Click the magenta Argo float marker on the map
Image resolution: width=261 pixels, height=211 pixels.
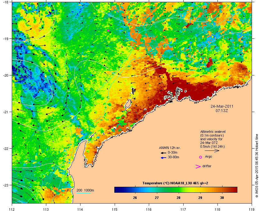tap(108, 31)
